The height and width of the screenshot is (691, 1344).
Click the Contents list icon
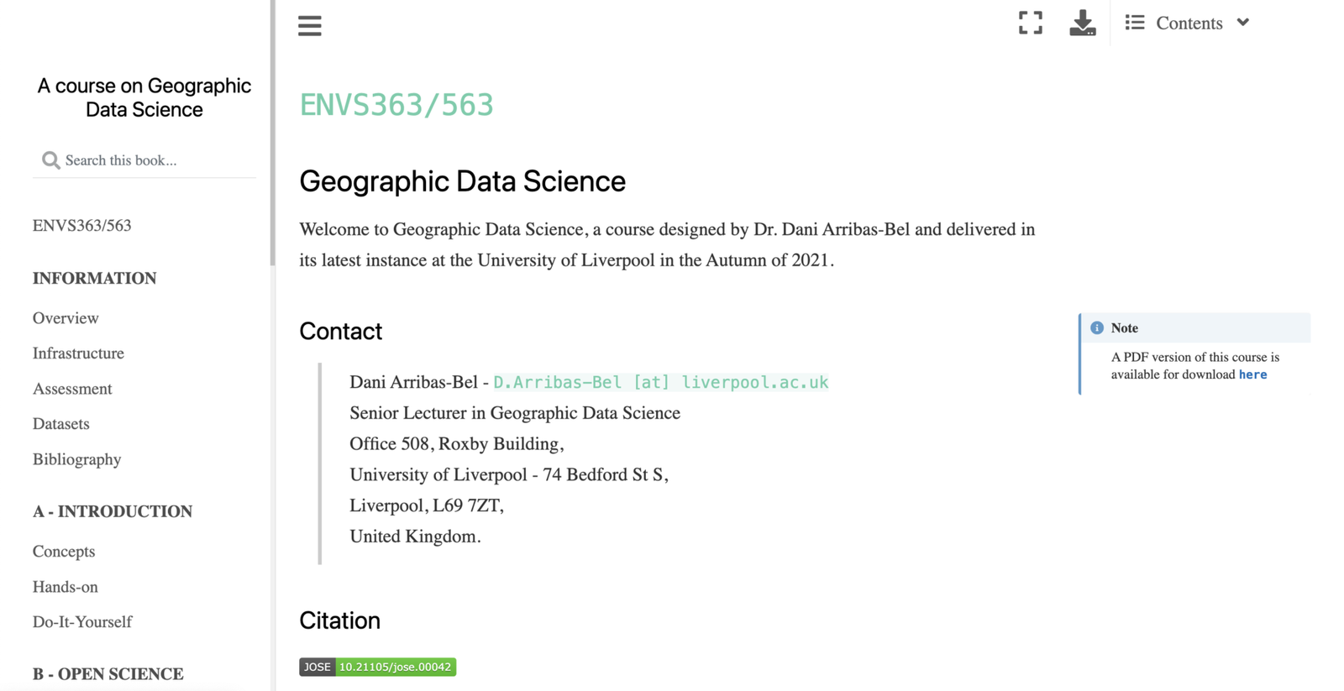1135,23
